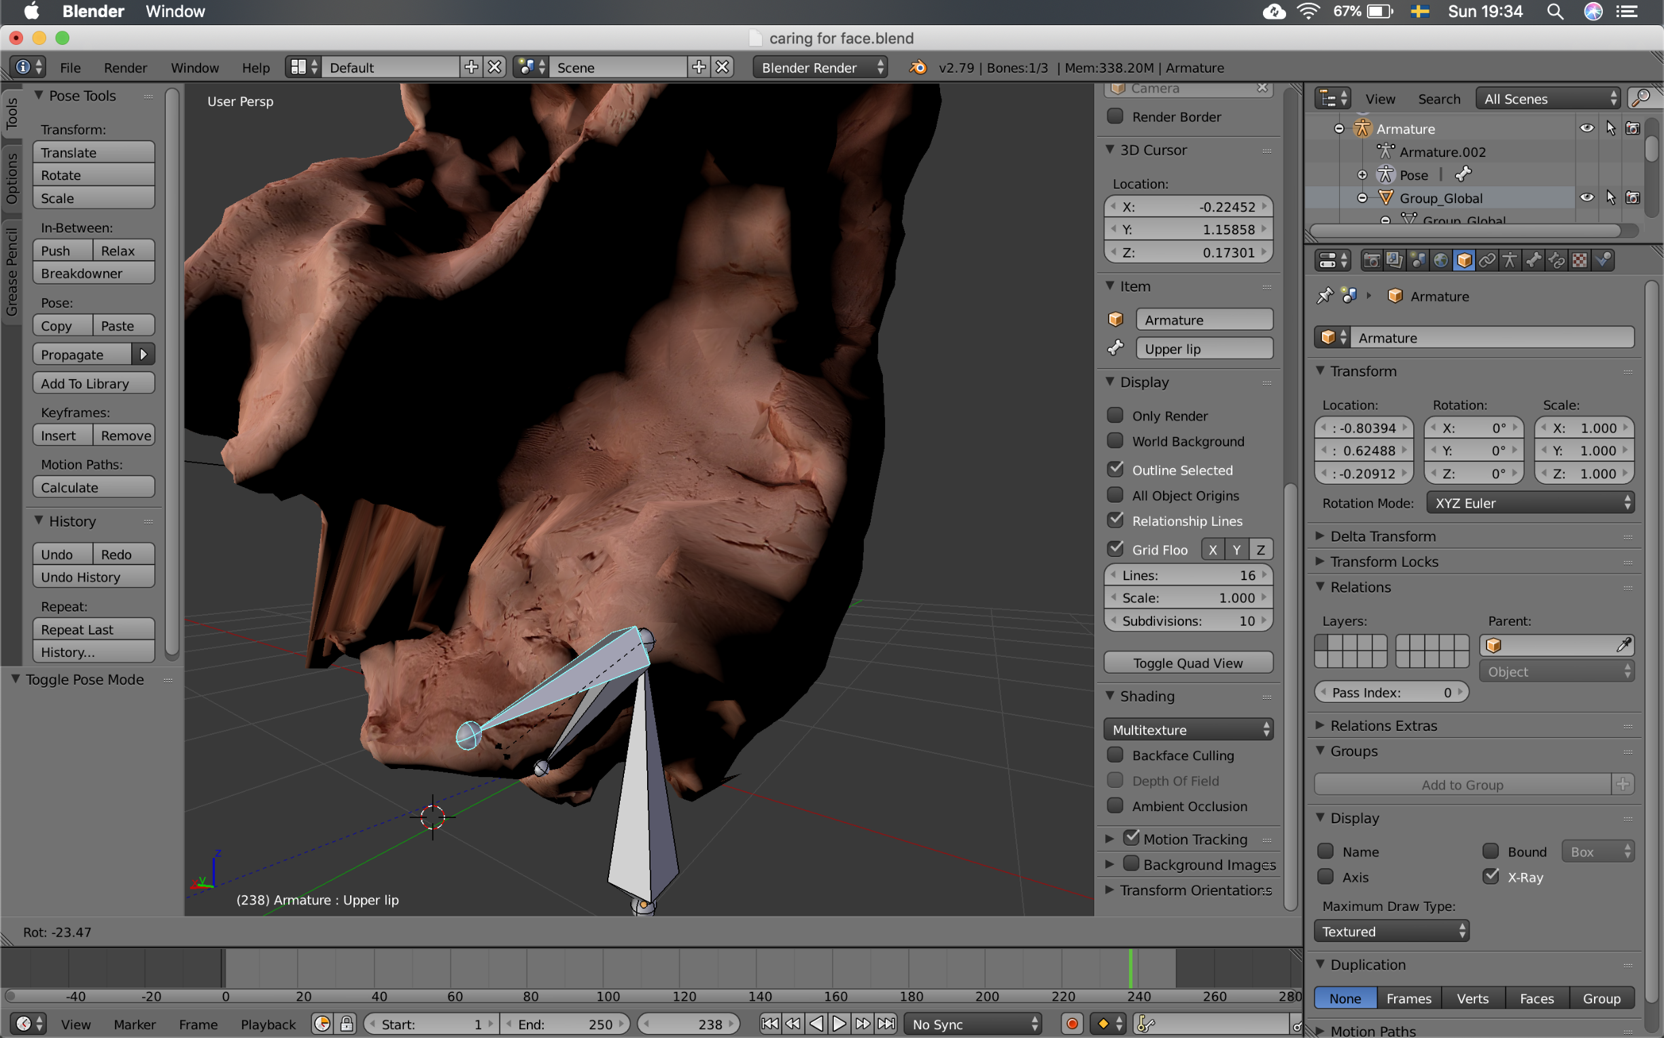The image size is (1664, 1038).
Task: Switch to the Grease Pencil tool shelf tab
Action: click(12, 272)
